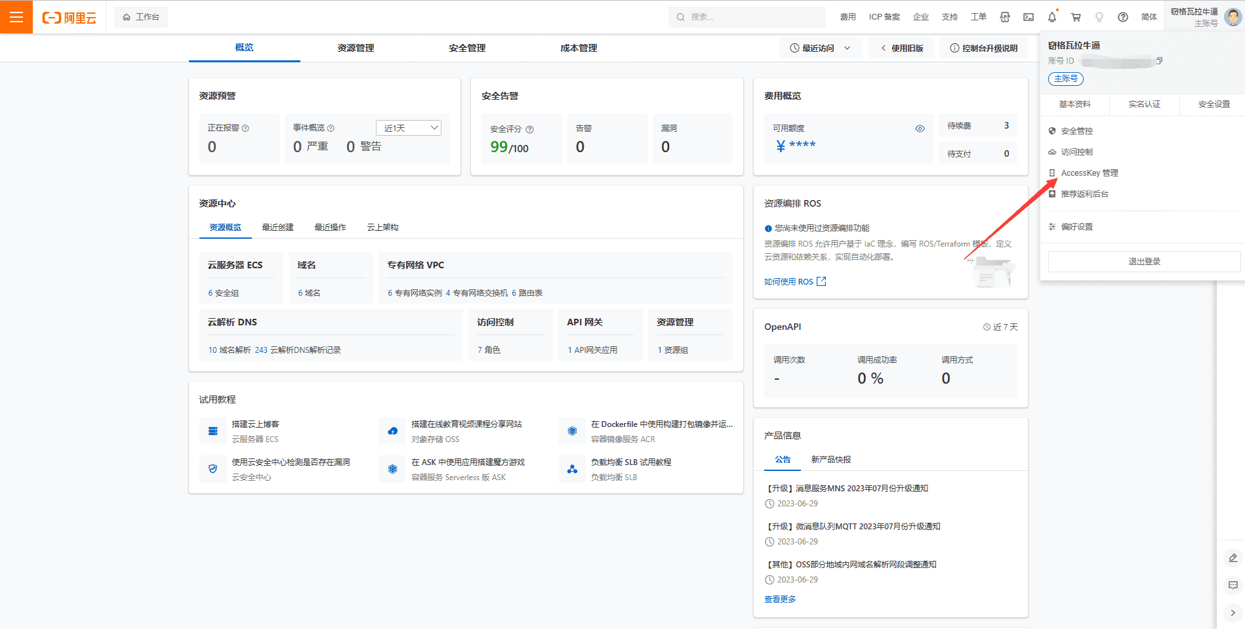Click the search input field

tap(748, 16)
